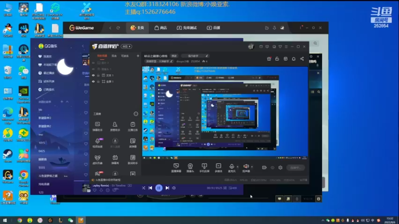Open the 直播伴侣 hamburger menu
The height and width of the screenshot is (224, 399).
point(286,47)
